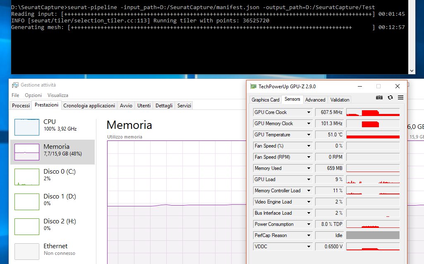Click the Generating mesh progress line
The width and height of the screenshot is (424, 264).
(208, 27)
